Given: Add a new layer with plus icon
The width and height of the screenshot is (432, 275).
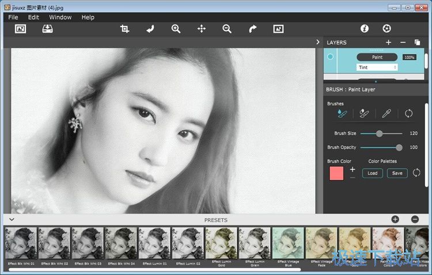Looking at the screenshot, I should (x=388, y=43).
